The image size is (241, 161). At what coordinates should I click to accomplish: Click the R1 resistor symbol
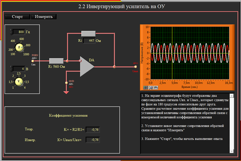pyautogui.click(x=56, y=61)
